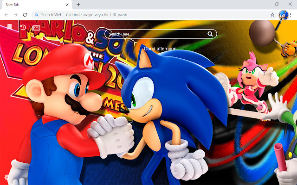297x185 pixels.
Task: Click the search magnifier in the address bar
Action: point(37,15)
